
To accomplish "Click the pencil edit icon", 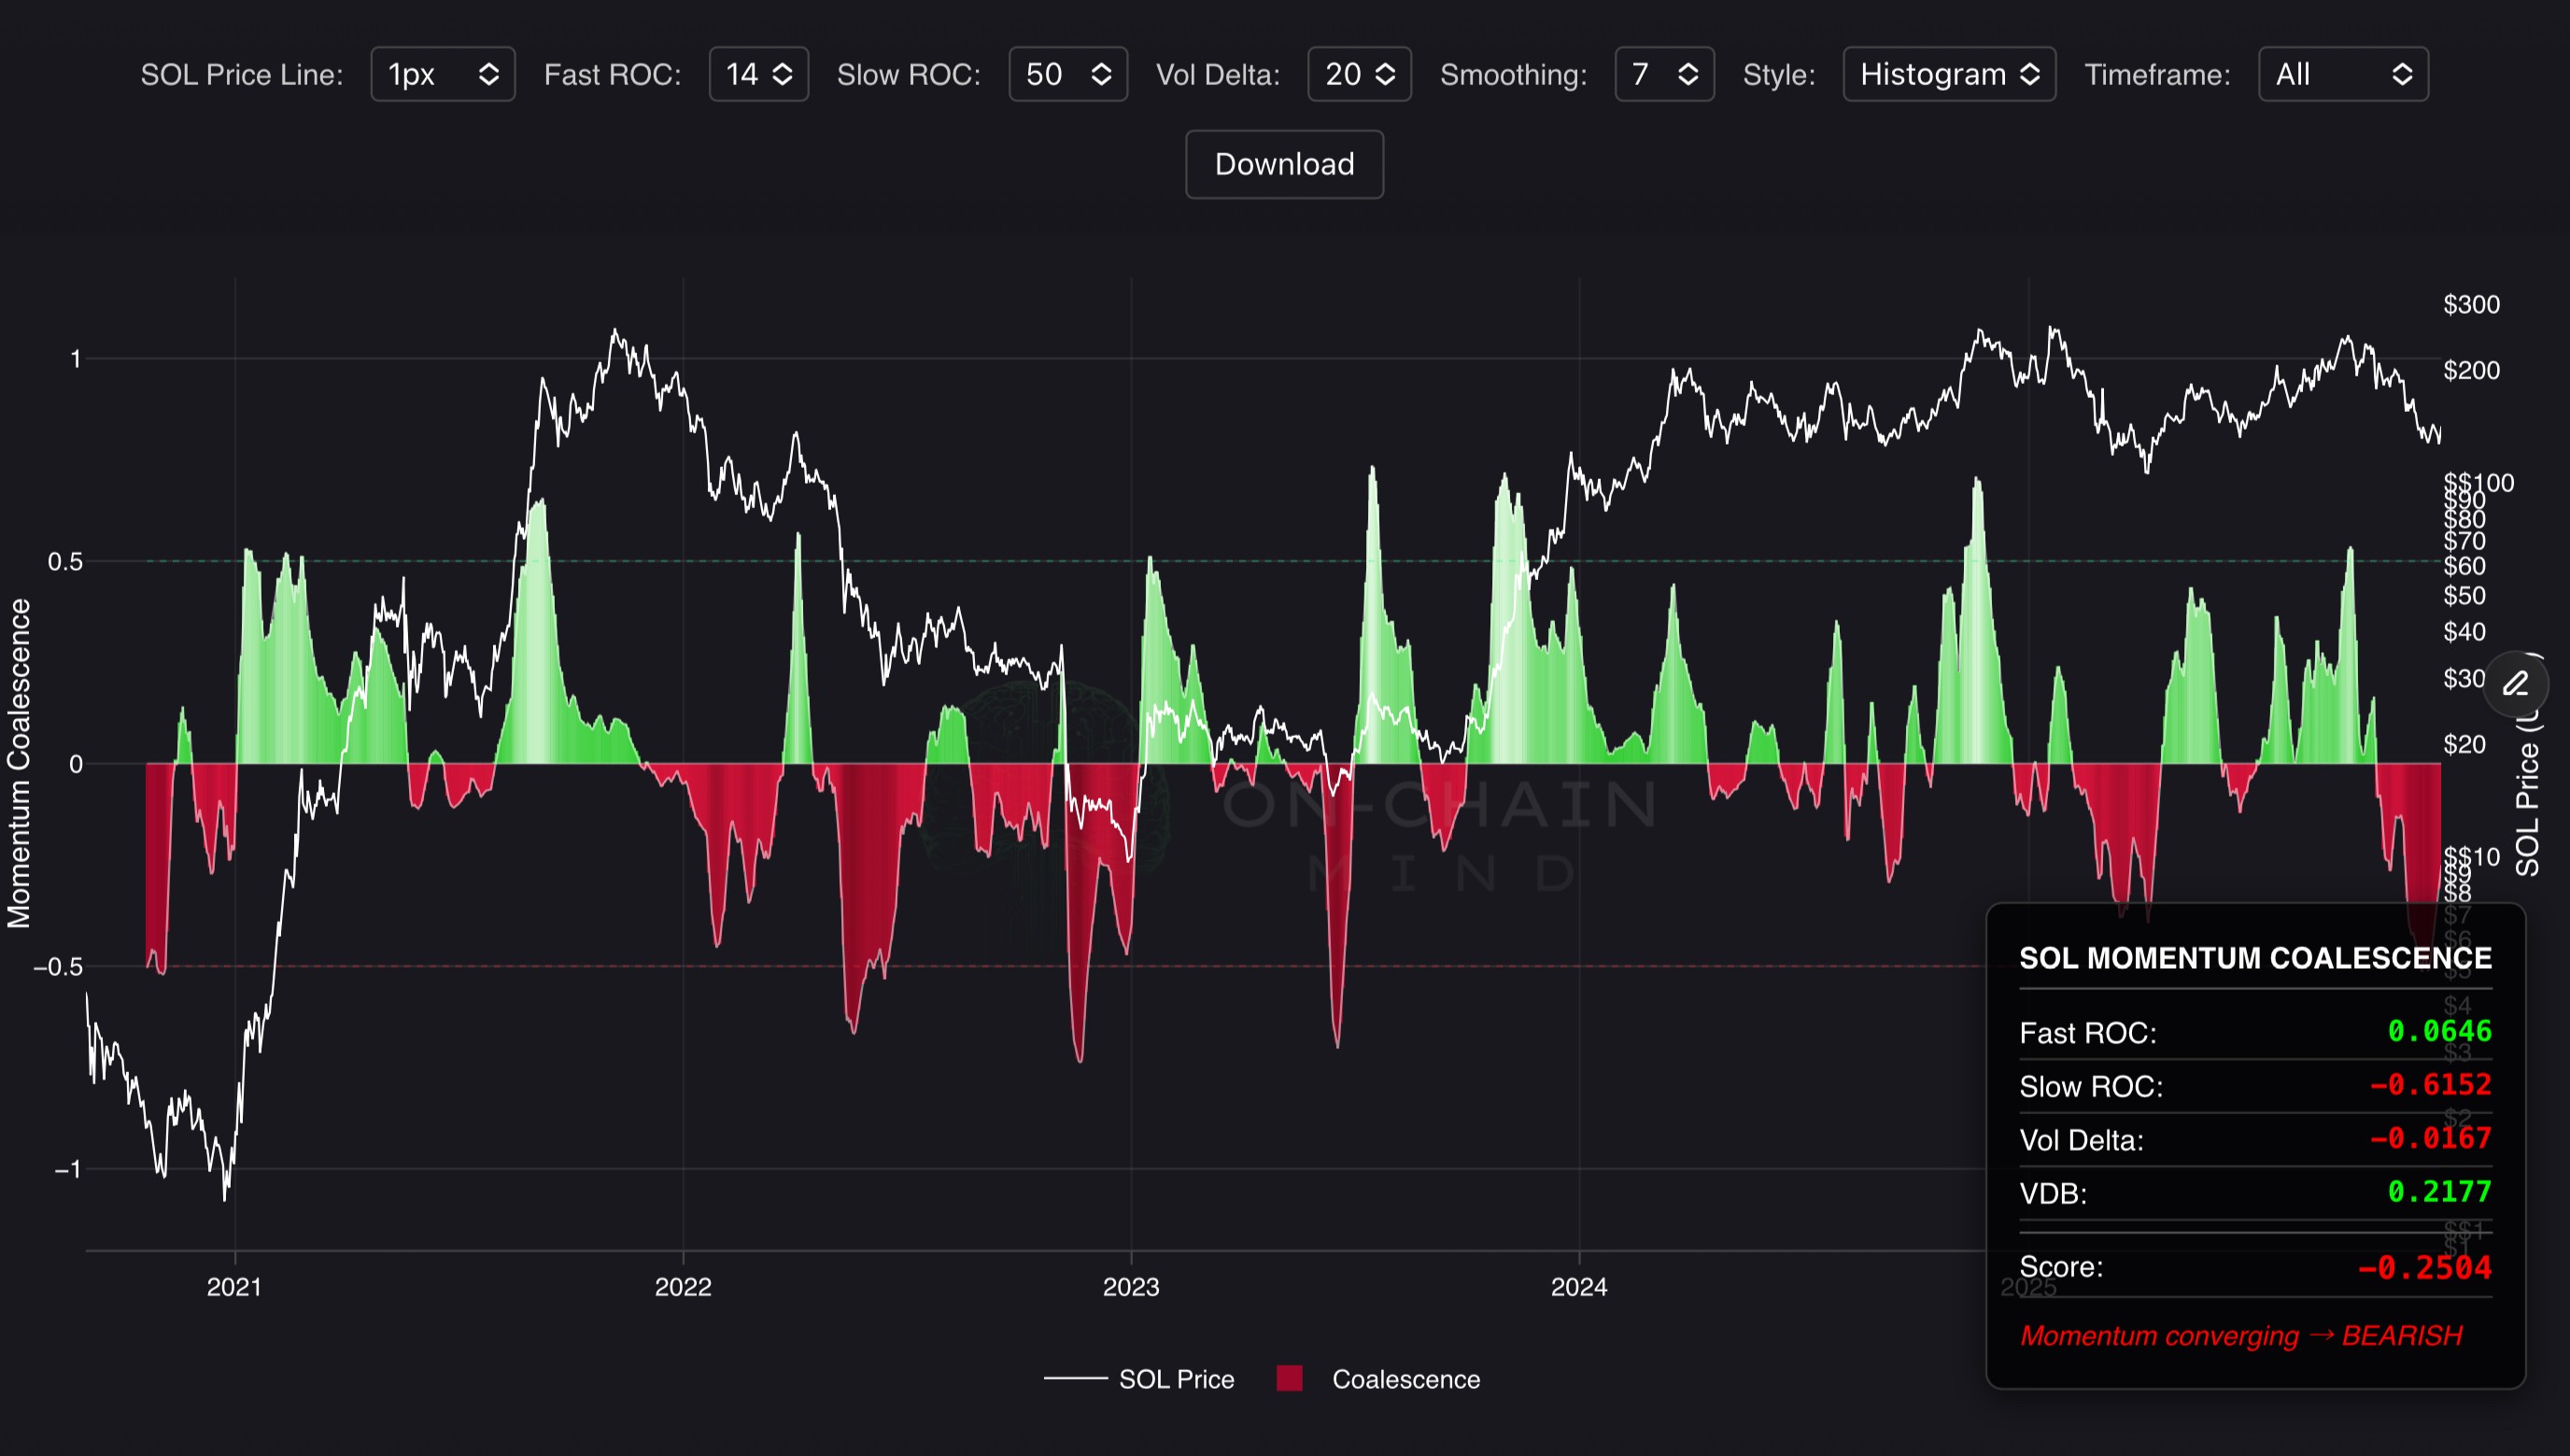I will (2515, 684).
